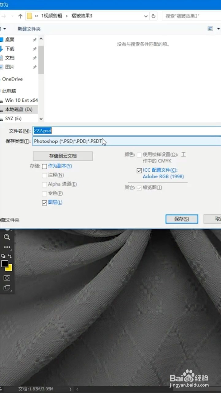Toggle the 专色 (Spot Colors) checkbox
This screenshot has height=393, width=221.
(45, 193)
